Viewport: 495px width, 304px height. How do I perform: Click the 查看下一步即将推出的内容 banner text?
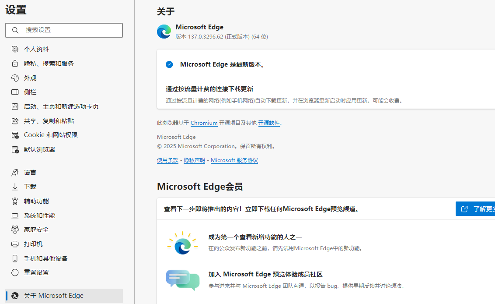(x=262, y=209)
